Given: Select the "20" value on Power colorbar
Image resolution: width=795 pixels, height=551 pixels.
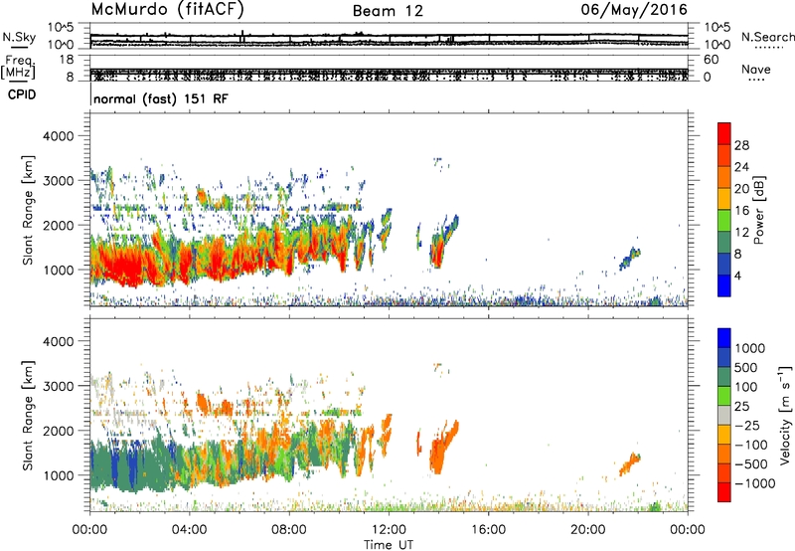Looking at the screenshot, I should [741, 189].
